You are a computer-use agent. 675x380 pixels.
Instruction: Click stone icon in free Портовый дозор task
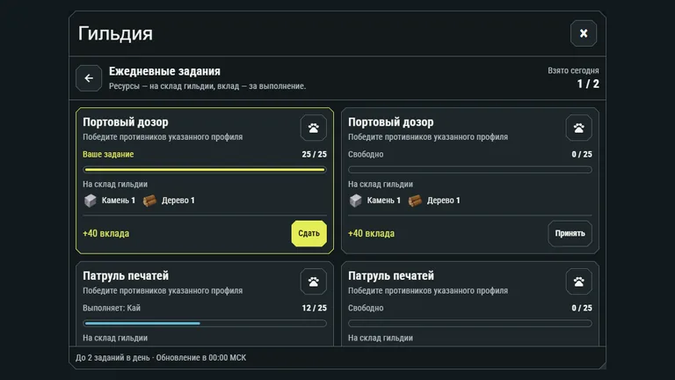pos(355,201)
